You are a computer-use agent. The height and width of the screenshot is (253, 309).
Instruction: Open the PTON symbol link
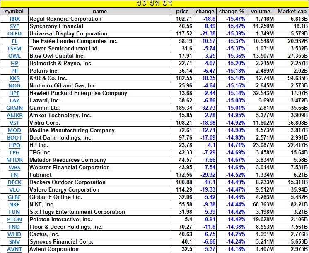click(x=14, y=220)
